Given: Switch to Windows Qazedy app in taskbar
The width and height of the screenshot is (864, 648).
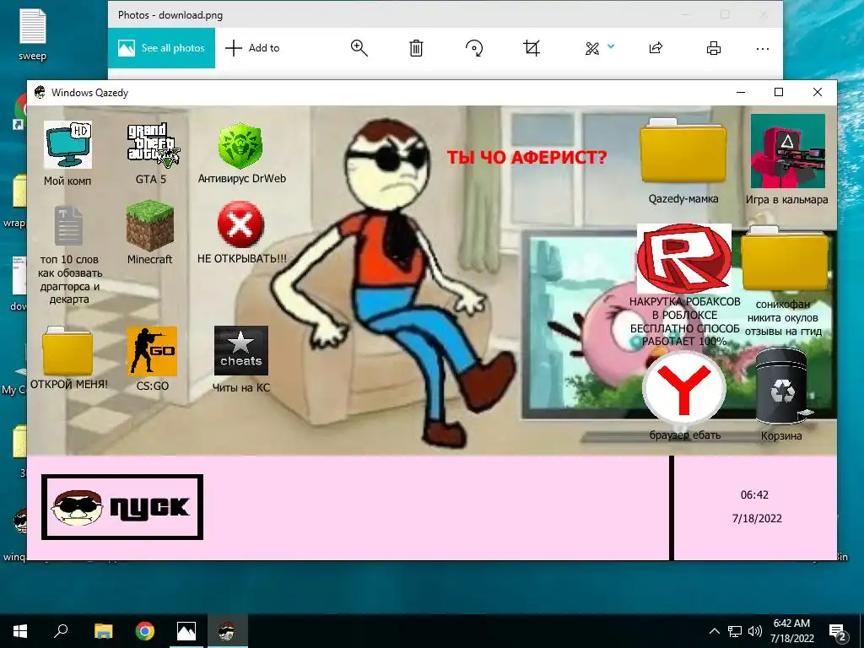Looking at the screenshot, I should pyautogui.click(x=226, y=631).
